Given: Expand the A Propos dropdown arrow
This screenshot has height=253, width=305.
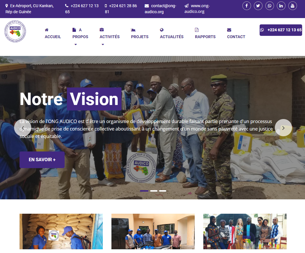Looking at the screenshot, I should coord(76,44).
